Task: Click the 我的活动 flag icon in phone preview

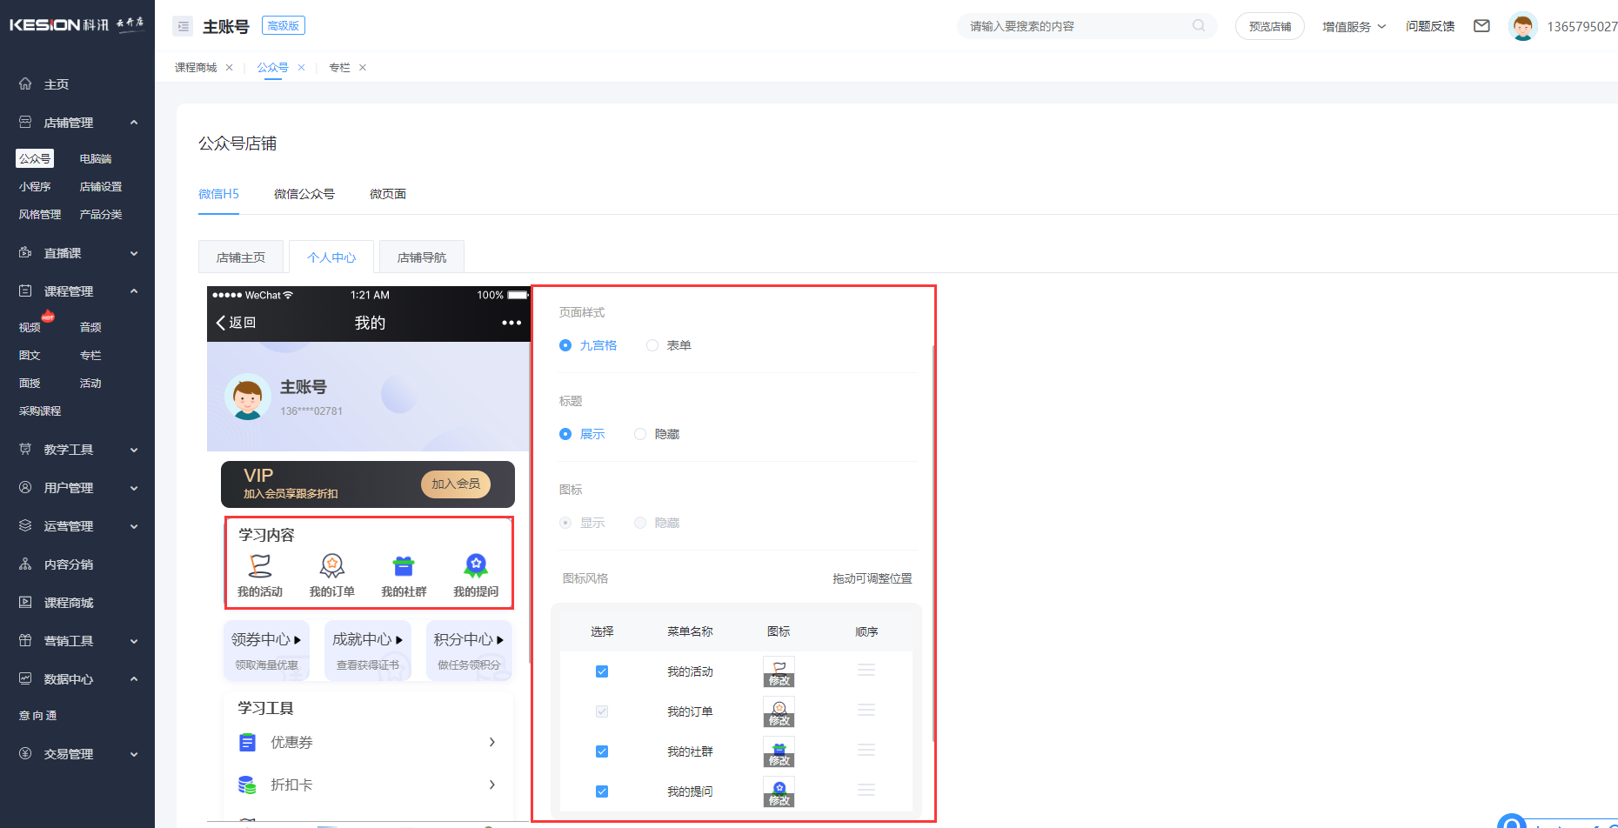Action: click(x=260, y=566)
